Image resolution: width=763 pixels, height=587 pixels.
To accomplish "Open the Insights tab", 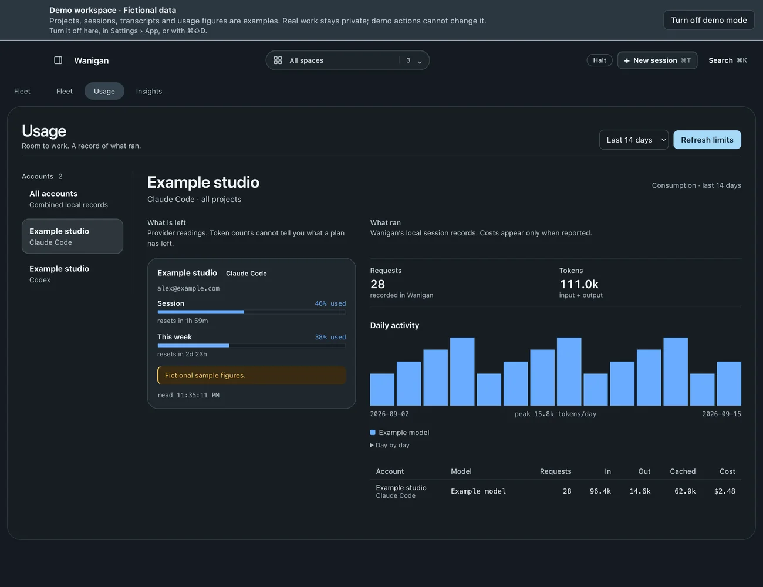I will click(x=149, y=91).
